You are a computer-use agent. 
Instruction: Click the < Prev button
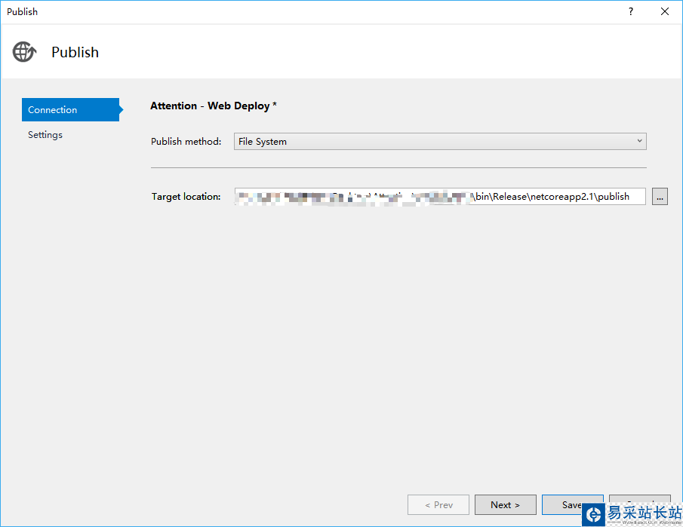pos(438,504)
